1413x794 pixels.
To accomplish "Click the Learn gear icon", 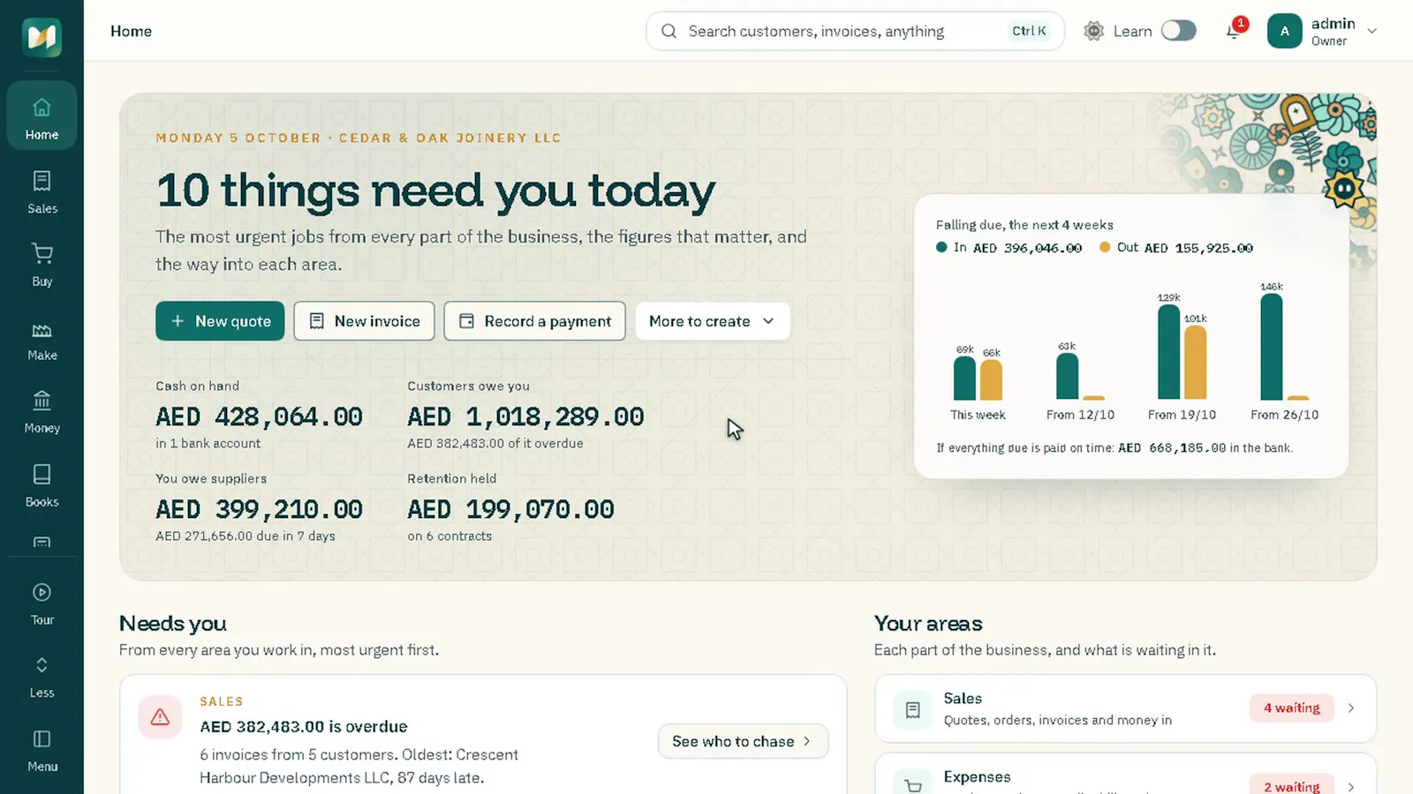I will (1093, 31).
